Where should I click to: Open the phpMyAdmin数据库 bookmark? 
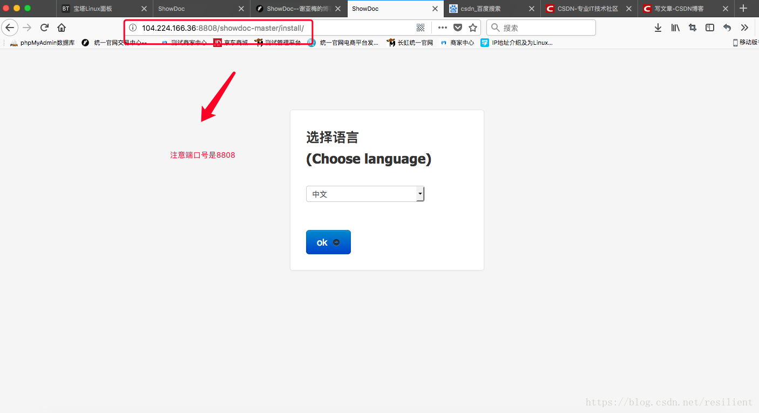tap(42, 43)
